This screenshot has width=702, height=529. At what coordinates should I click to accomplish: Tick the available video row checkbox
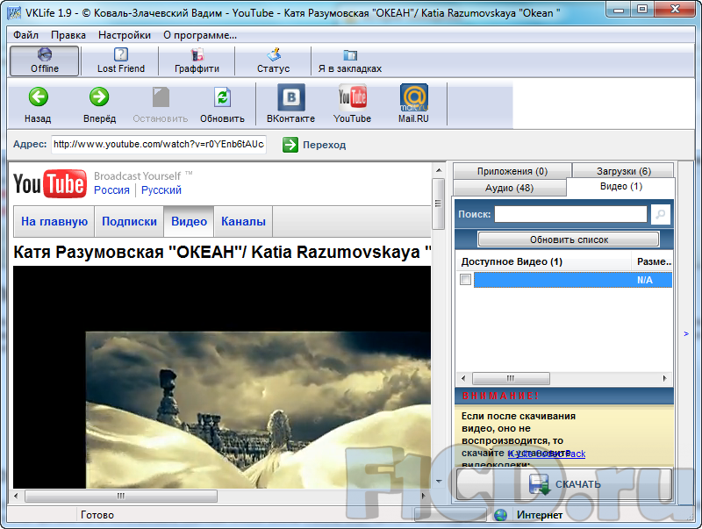coord(466,280)
